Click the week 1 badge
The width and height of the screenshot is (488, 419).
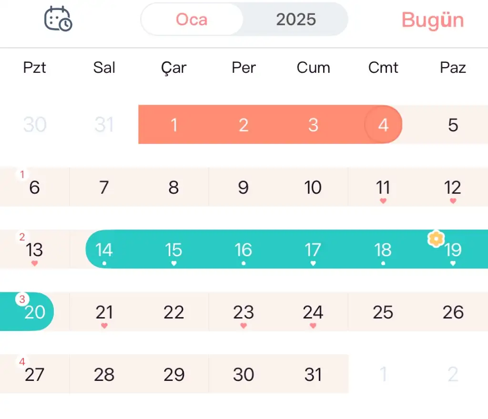pyautogui.click(x=22, y=174)
